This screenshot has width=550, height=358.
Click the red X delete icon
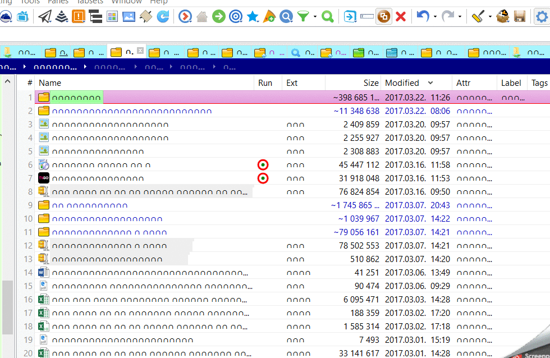click(x=401, y=17)
